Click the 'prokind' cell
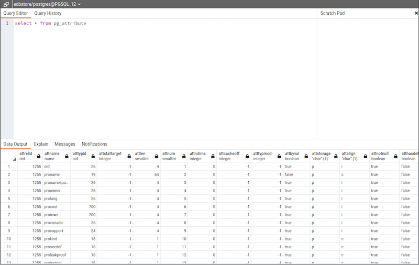 (57, 239)
